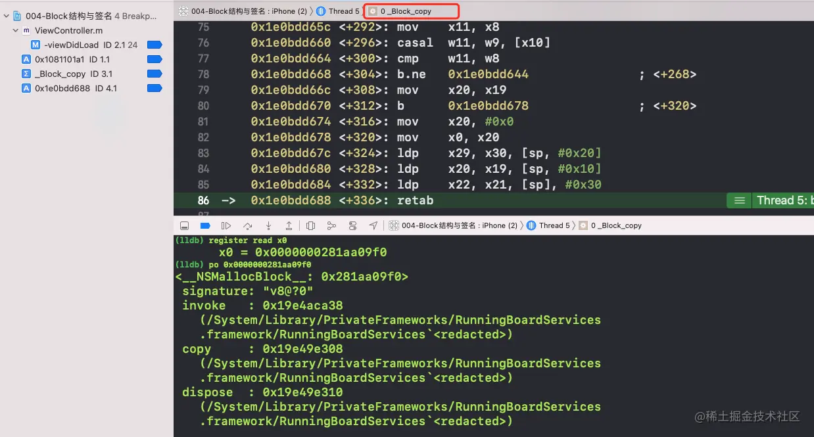Click the A icon beside 0x1081101a1
814x437 pixels.
click(x=26, y=59)
